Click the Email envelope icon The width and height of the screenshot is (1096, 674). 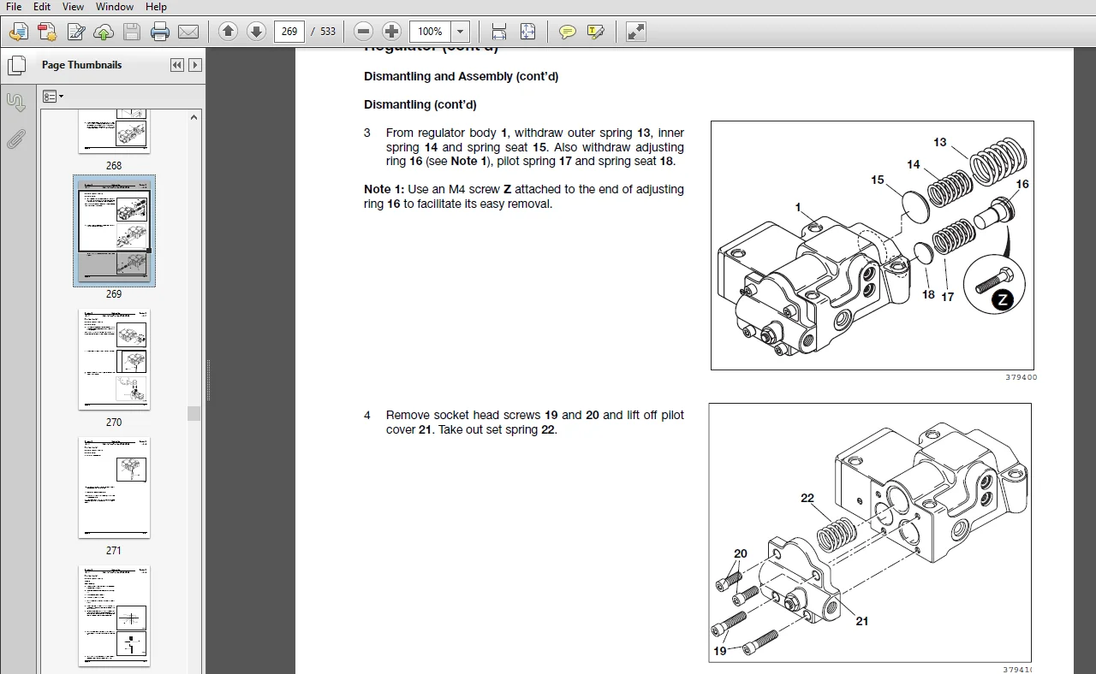coord(188,32)
